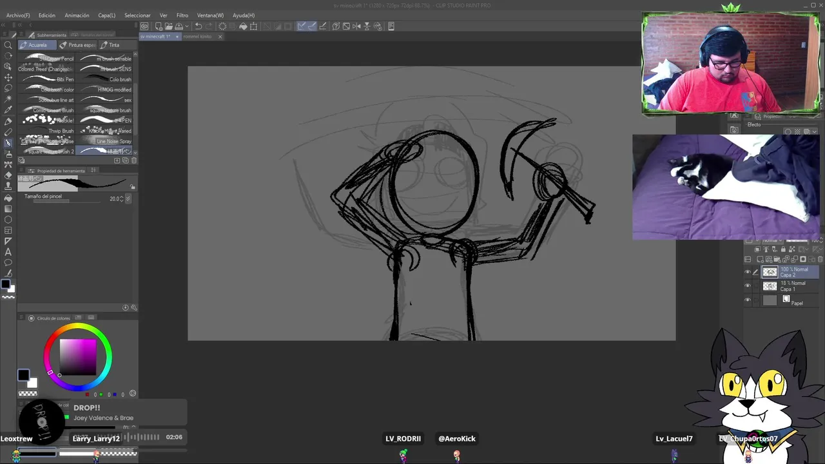Select the Lasso selection tool
This screenshot has width=825, height=464.
click(8, 88)
